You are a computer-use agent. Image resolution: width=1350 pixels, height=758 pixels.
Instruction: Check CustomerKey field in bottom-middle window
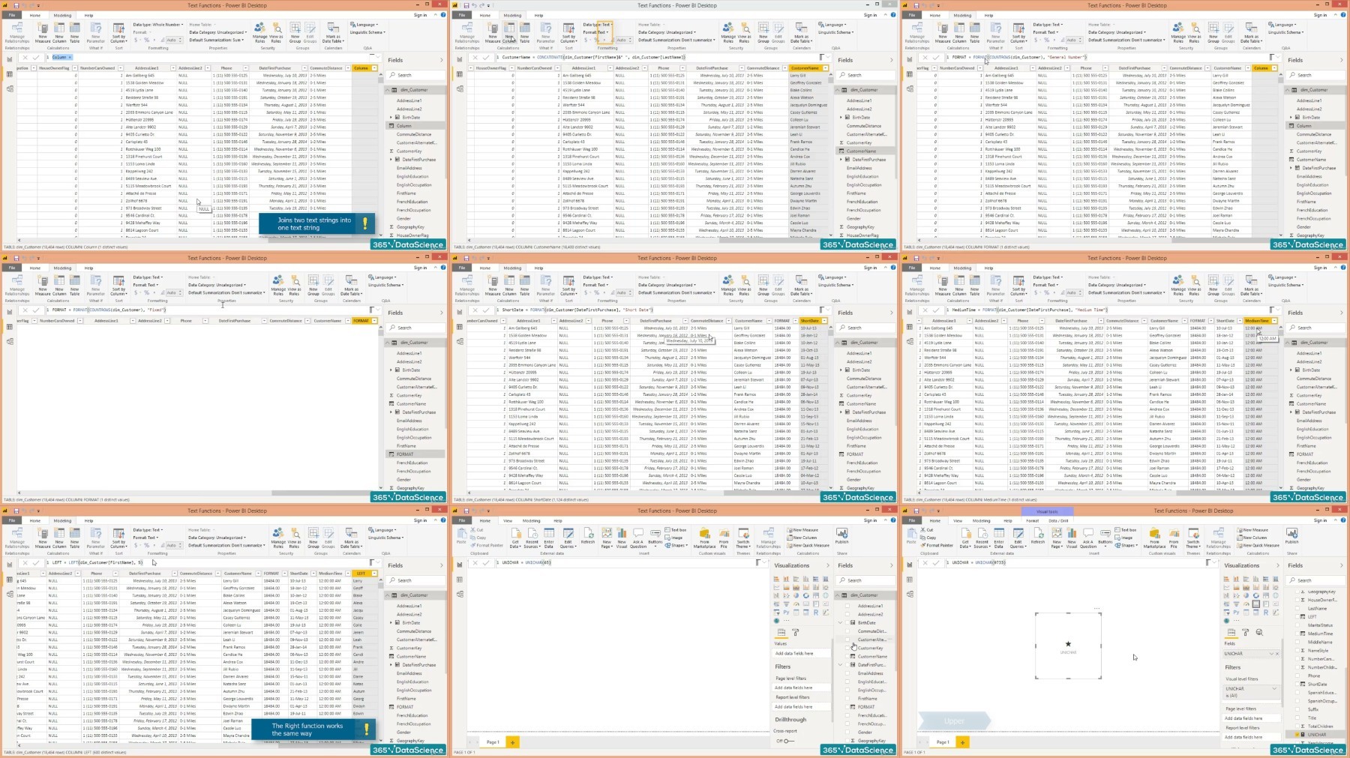847,648
